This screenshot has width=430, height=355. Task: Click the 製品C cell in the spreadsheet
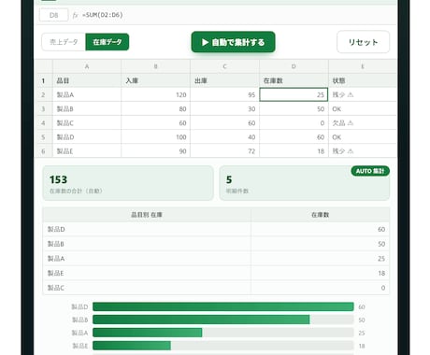pos(87,123)
